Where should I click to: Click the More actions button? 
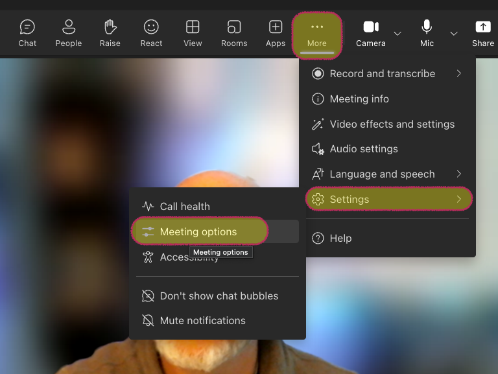317,33
